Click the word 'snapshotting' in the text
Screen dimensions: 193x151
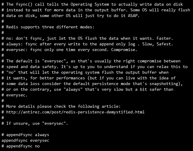pyautogui.click(x=164, y=84)
